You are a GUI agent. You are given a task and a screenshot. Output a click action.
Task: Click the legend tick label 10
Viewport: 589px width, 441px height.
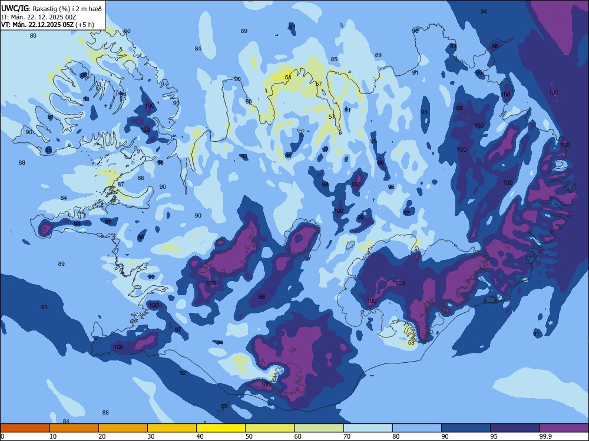pos(53,436)
